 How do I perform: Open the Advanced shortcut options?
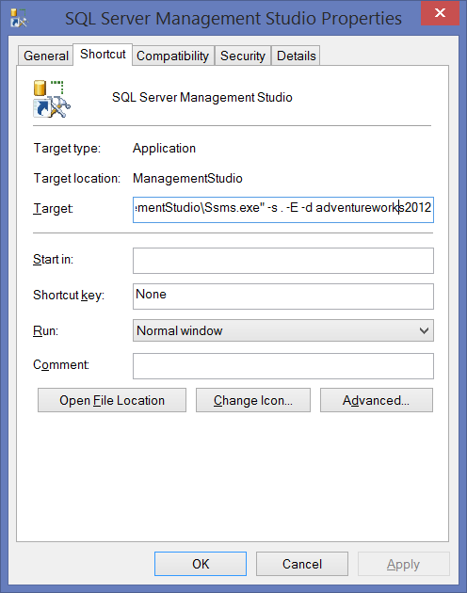click(x=377, y=400)
